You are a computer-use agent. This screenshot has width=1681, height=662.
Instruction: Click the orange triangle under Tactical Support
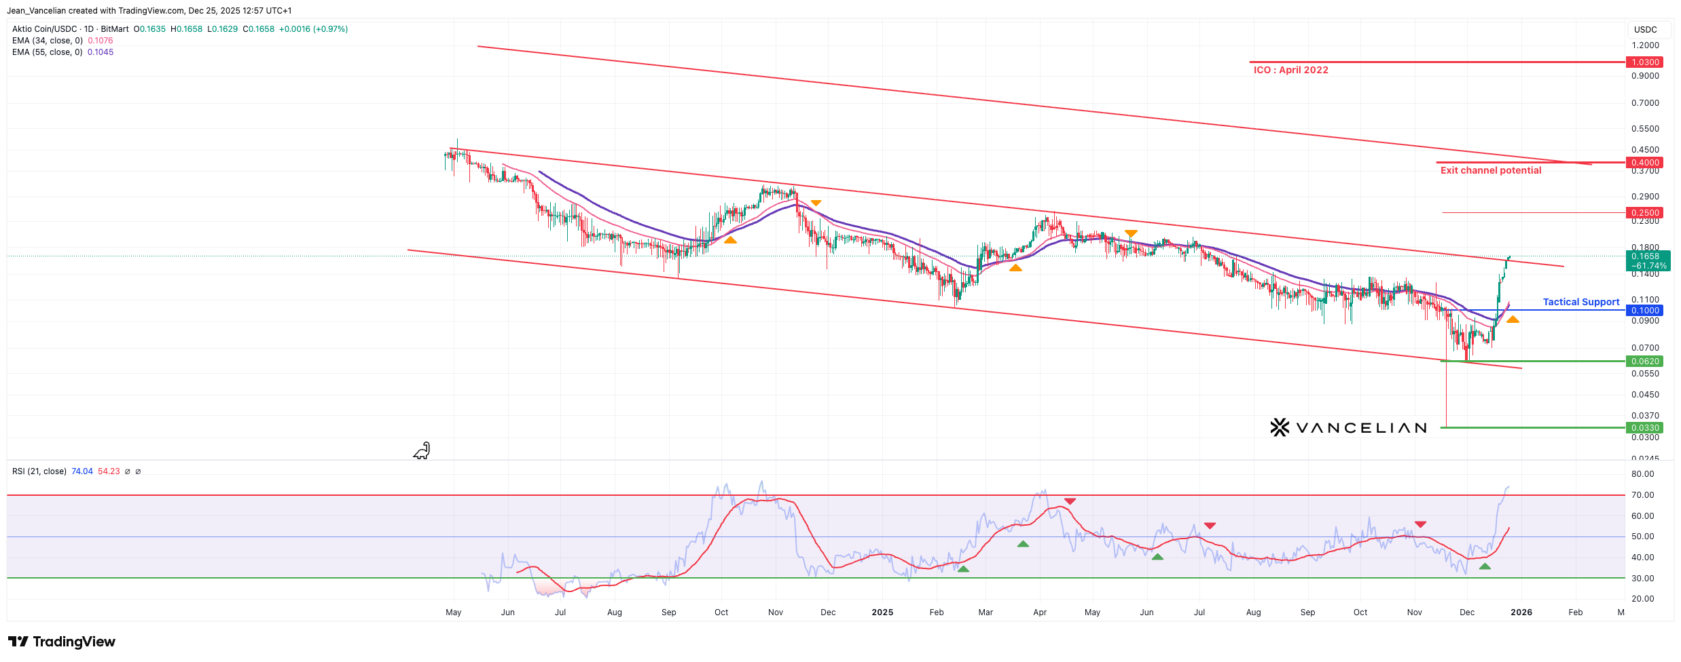(x=1513, y=319)
